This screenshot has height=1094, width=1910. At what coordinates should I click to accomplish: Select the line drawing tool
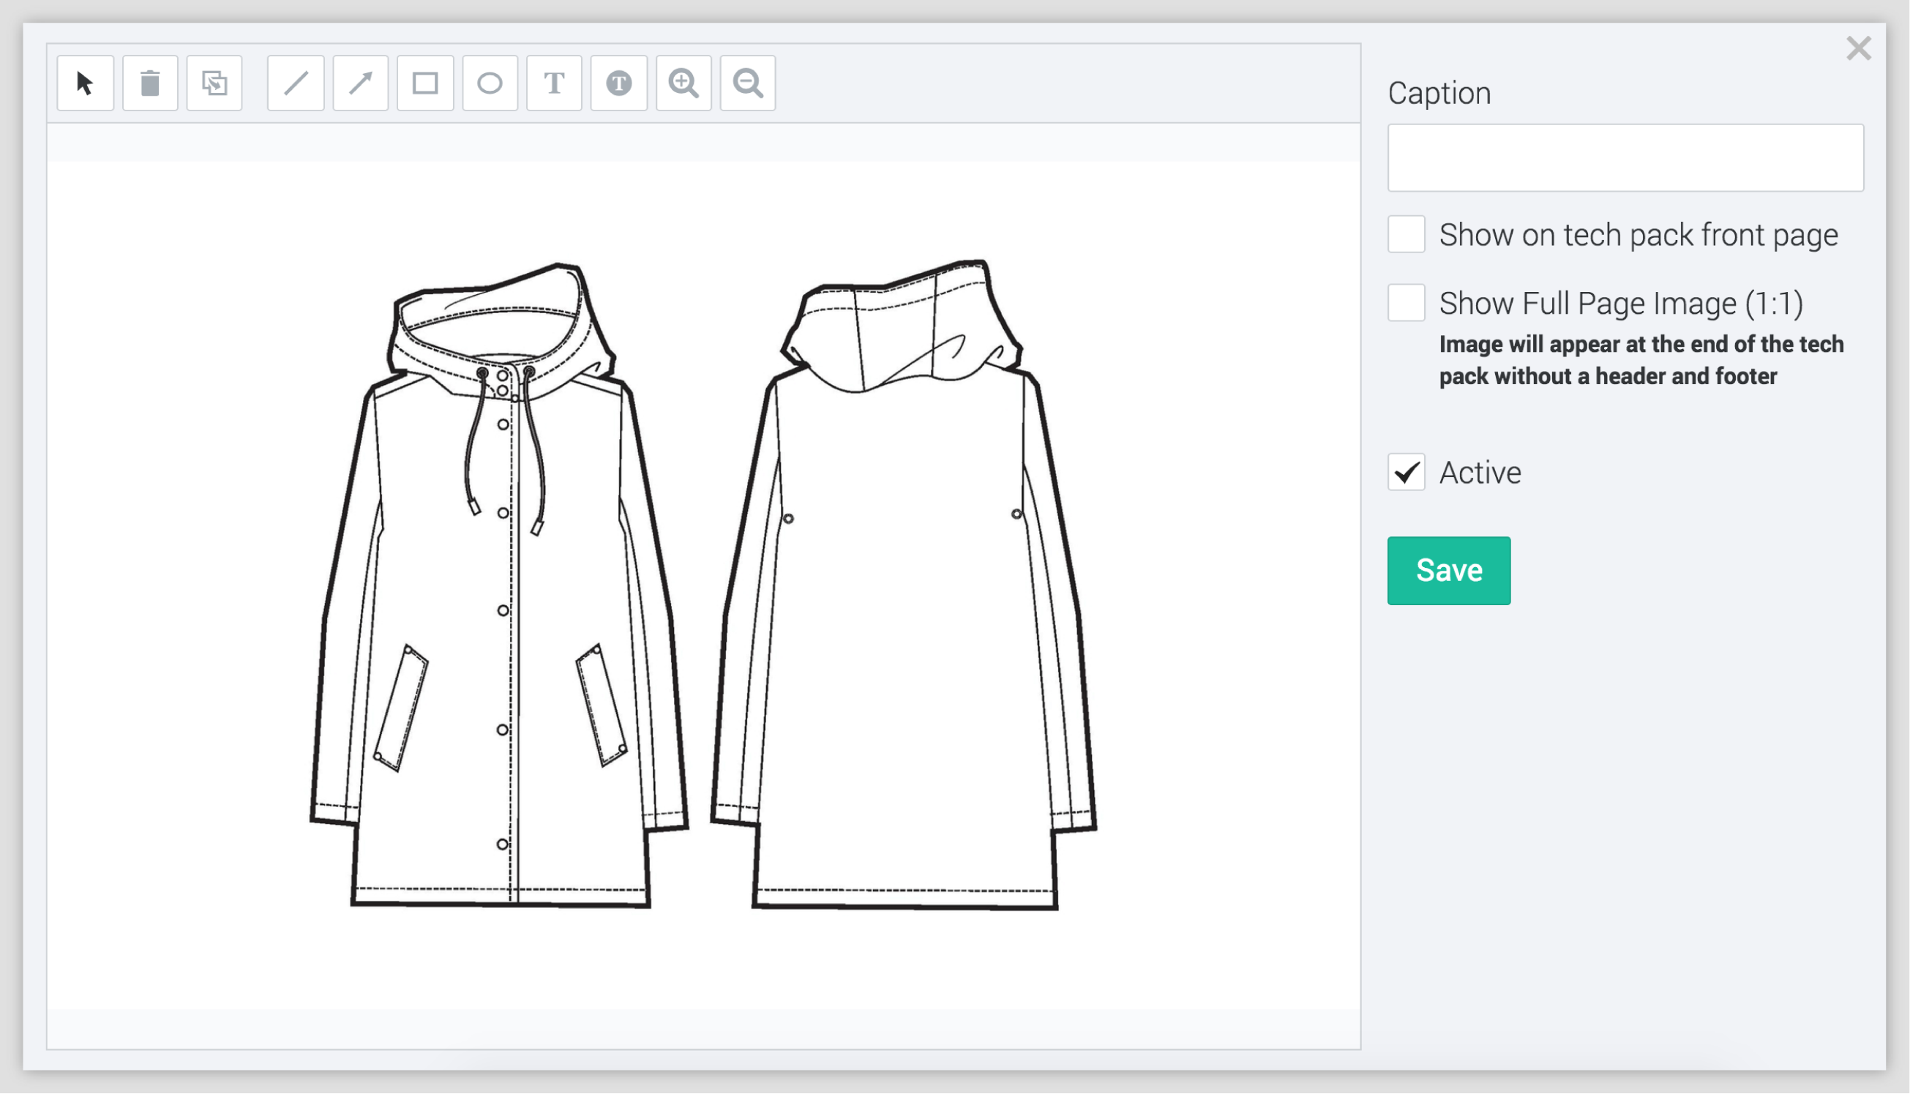pos(296,83)
